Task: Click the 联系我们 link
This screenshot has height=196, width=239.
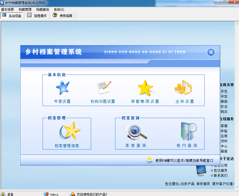Action: 220,175
